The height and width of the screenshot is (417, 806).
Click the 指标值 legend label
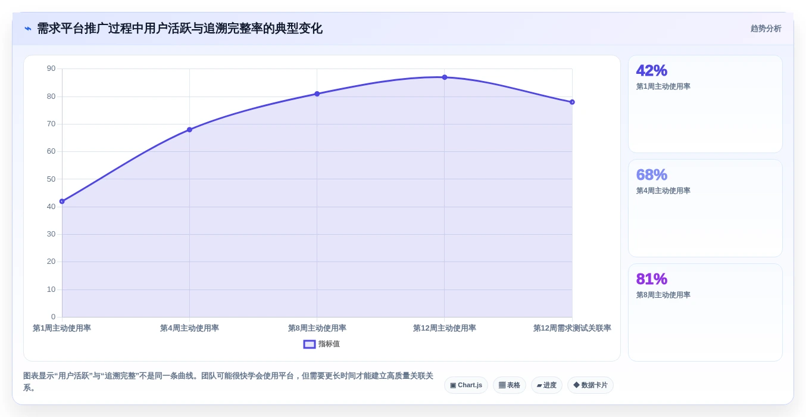(x=329, y=344)
